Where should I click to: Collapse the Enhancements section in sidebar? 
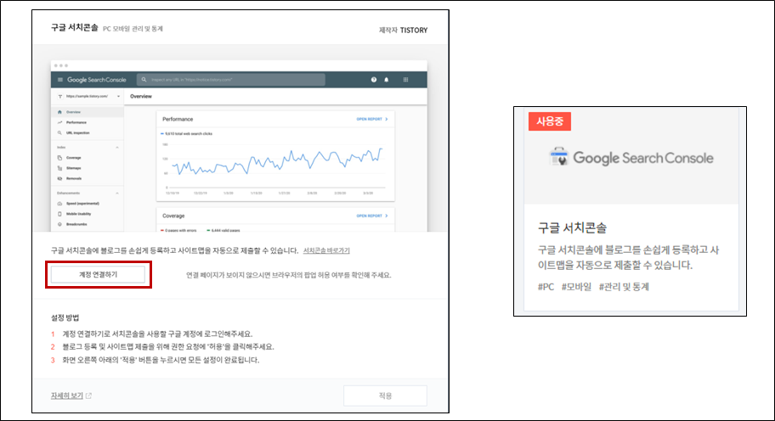117,193
